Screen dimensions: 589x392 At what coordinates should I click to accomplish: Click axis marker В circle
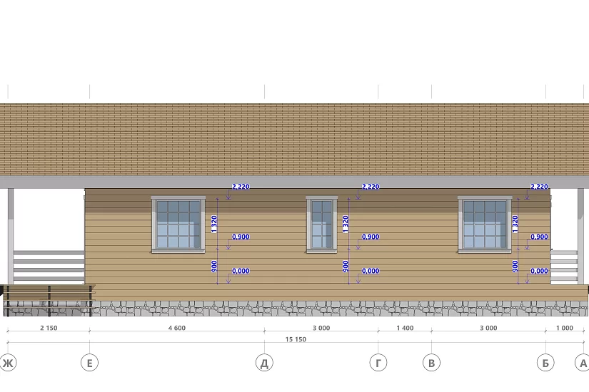coord(432,363)
